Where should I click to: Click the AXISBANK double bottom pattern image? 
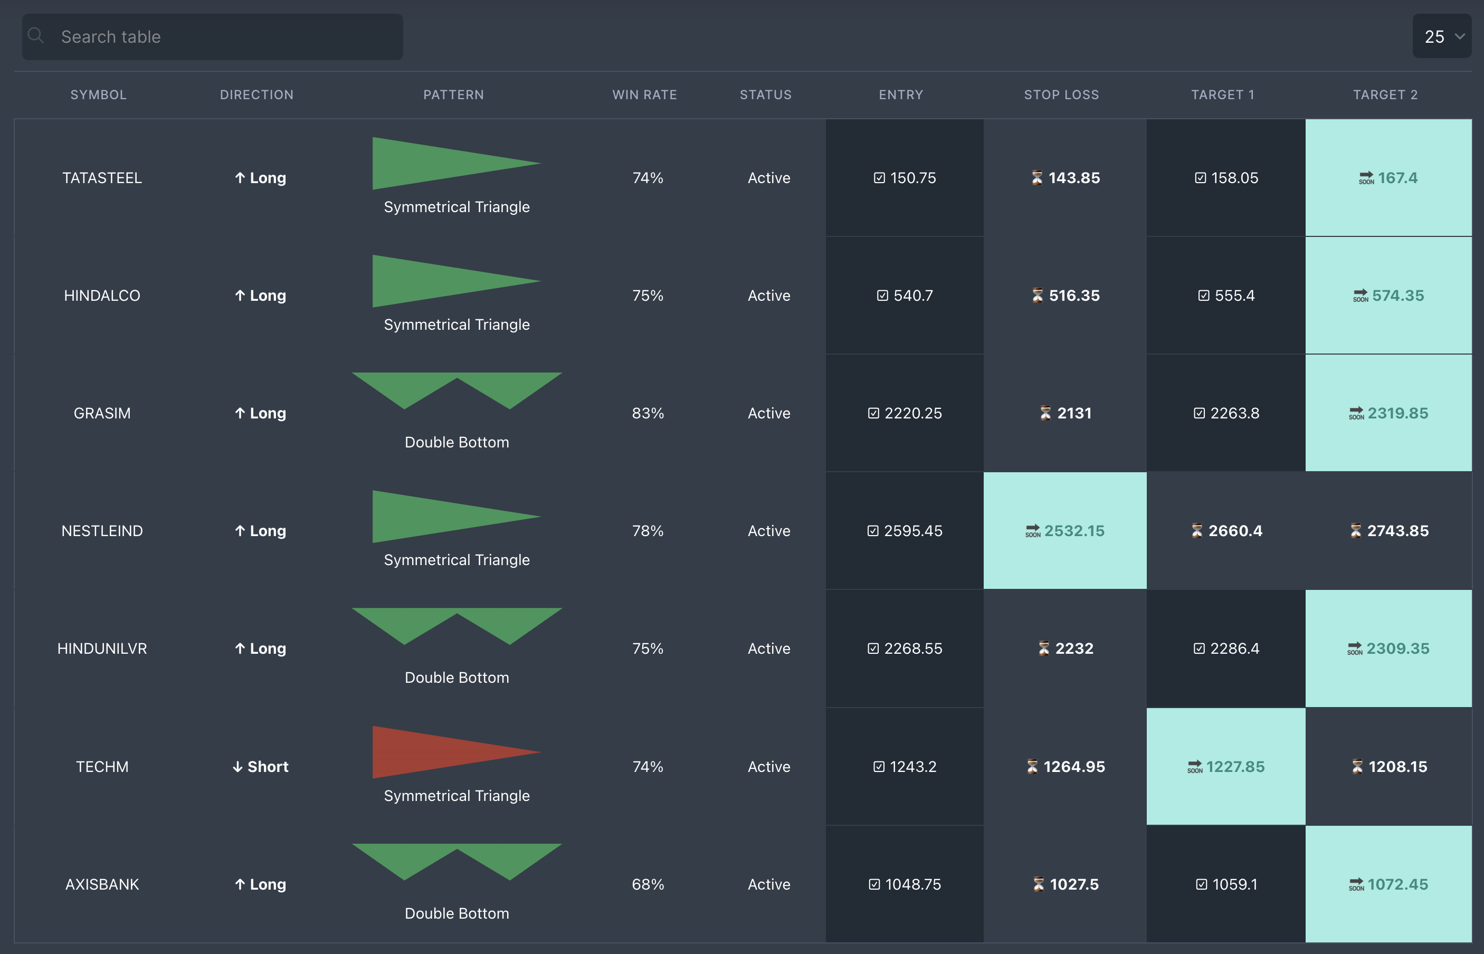(x=456, y=862)
